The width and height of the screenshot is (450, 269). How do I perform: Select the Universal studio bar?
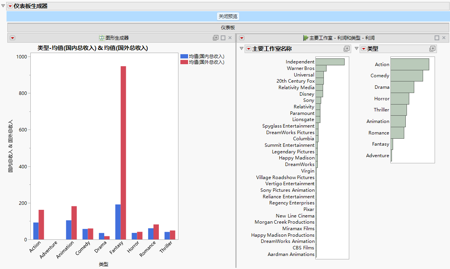coord(320,75)
